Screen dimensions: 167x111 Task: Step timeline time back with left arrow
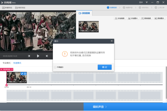click(1, 69)
